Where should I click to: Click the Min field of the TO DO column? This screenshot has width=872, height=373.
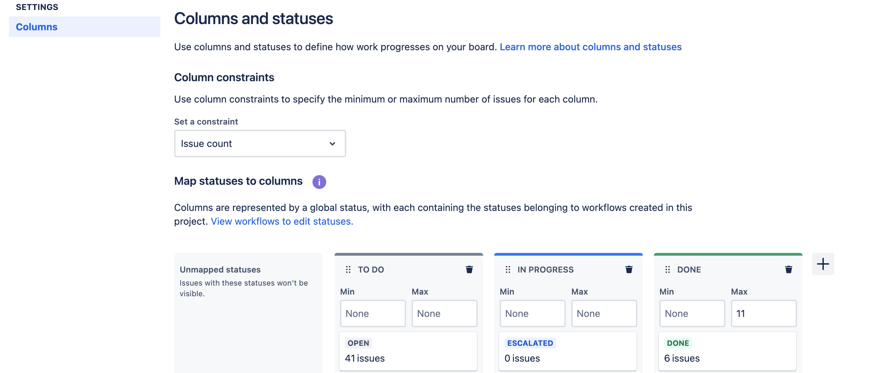[x=373, y=313]
